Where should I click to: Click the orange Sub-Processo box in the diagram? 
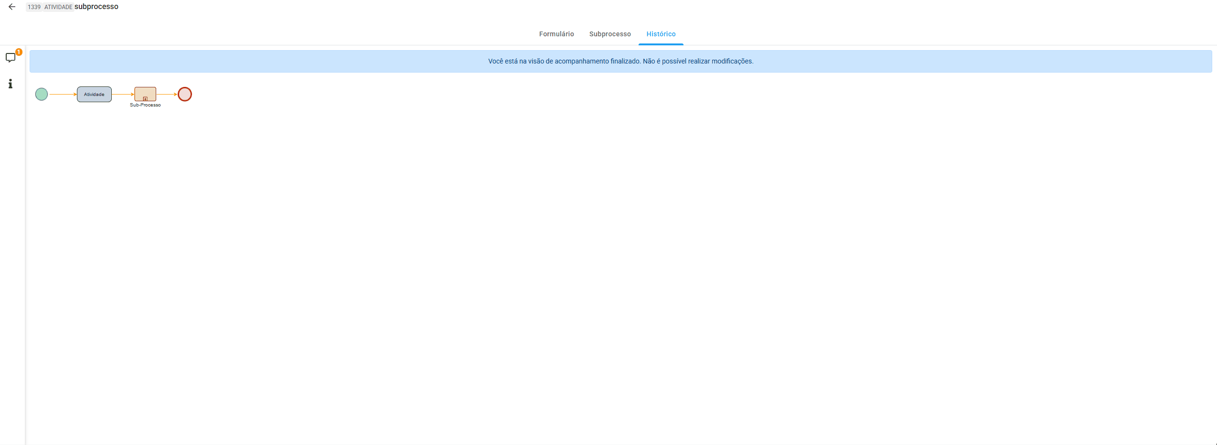click(x=145, y=92)
